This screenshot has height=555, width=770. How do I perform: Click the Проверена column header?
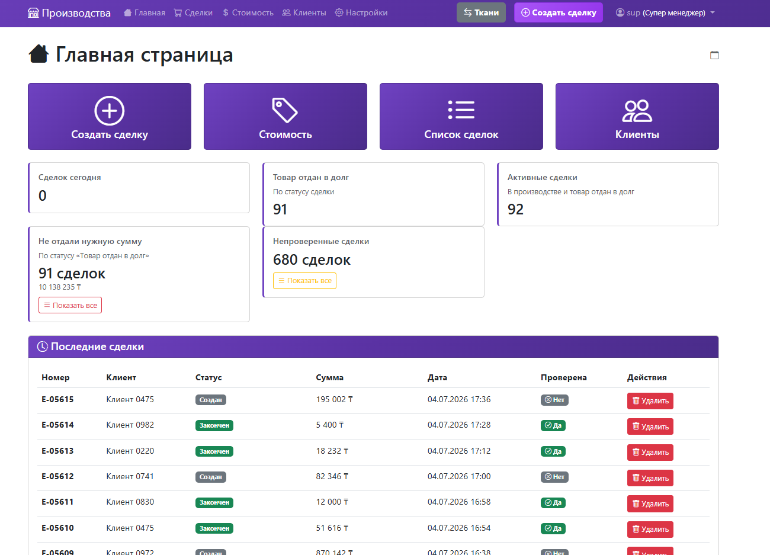pyautogui.click(x=564, y=377)
